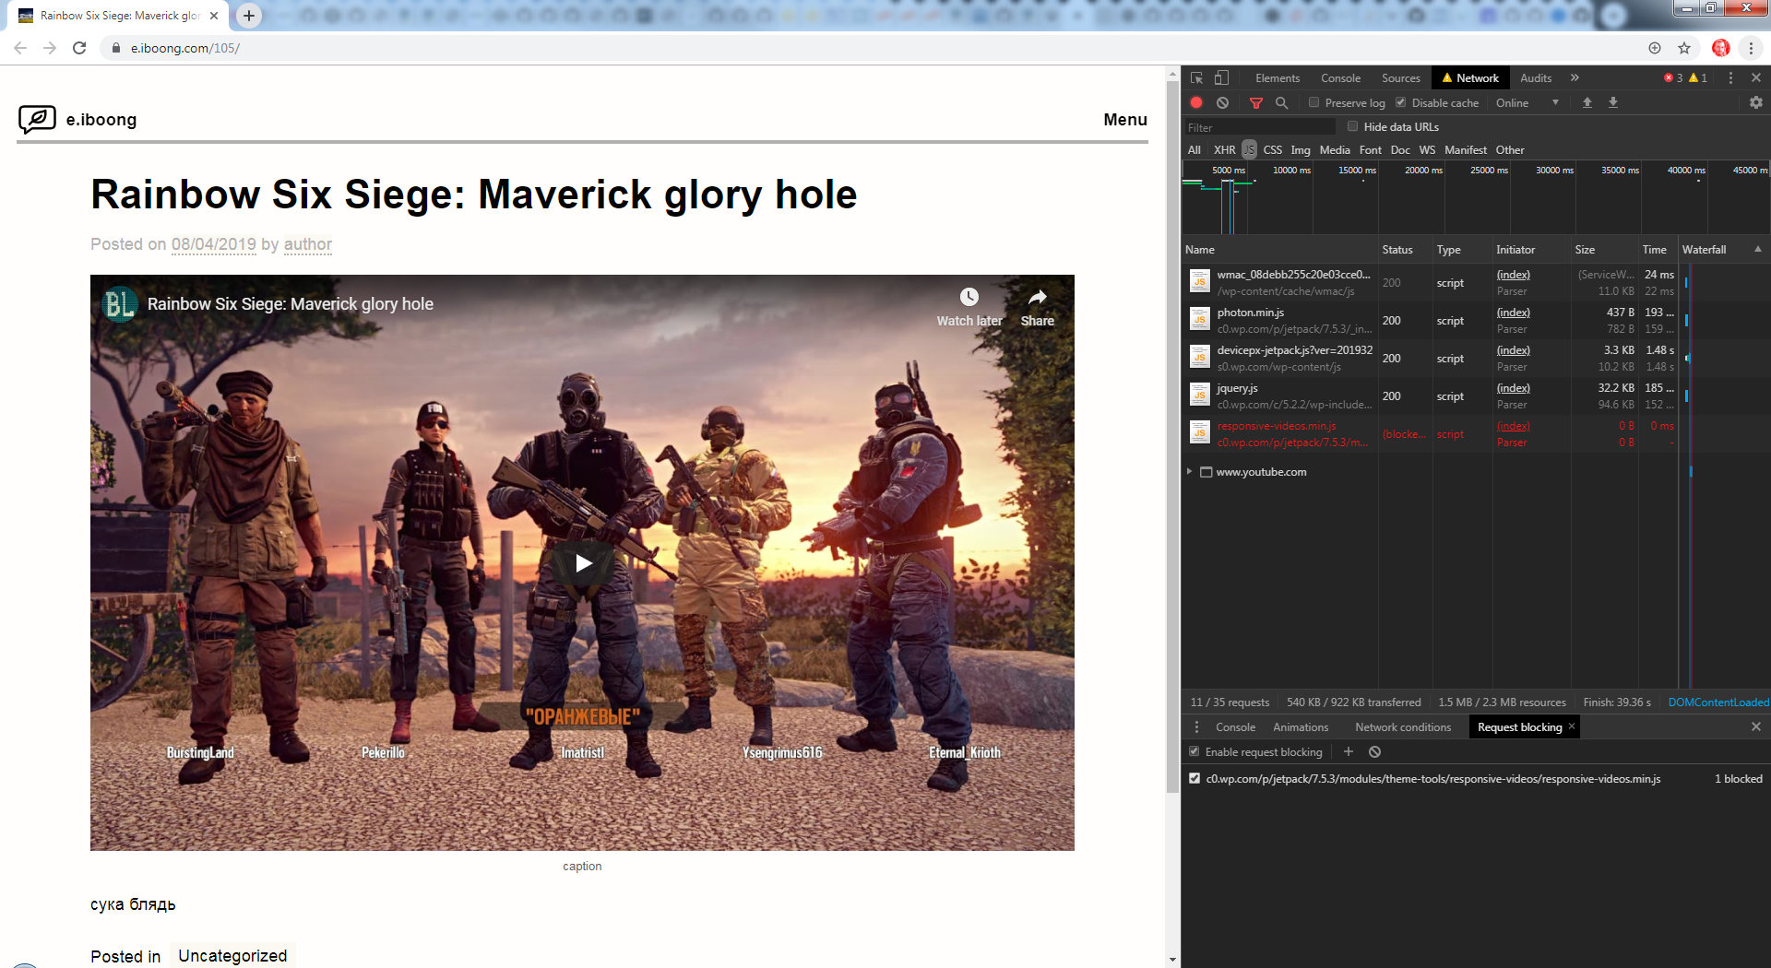
Task: Add a new request blocking pattern
Action: coord(1348,752)
